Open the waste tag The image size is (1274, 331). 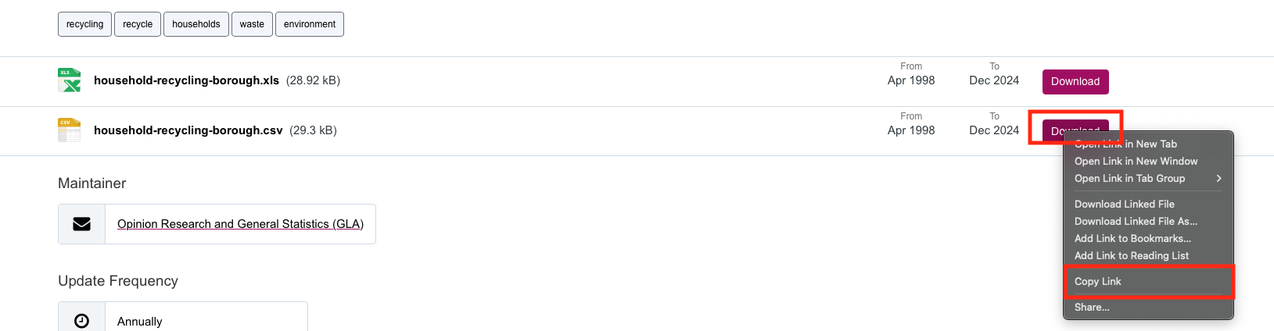pos(252,24)
